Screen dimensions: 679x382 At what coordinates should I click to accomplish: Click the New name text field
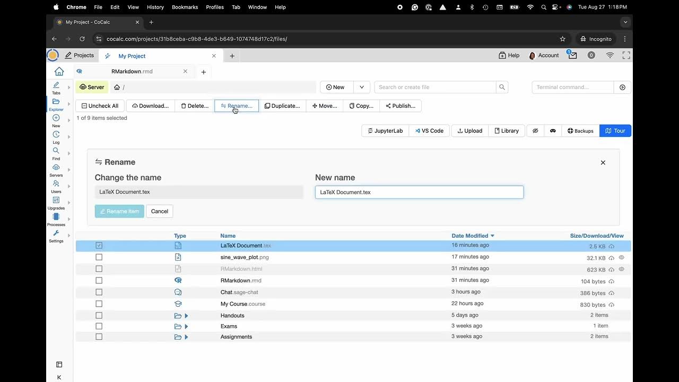pos(419,192)
